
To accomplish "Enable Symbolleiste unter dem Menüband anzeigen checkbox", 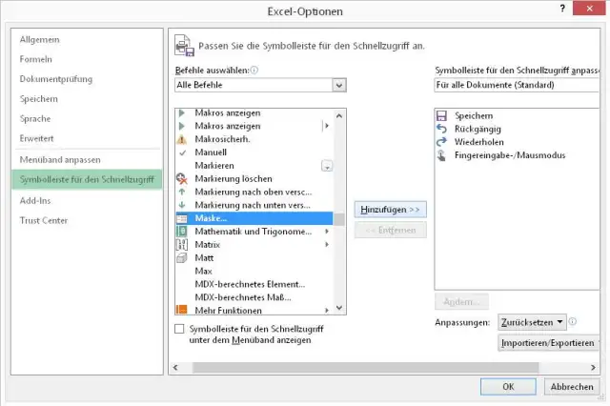I will tap(181, 328).
